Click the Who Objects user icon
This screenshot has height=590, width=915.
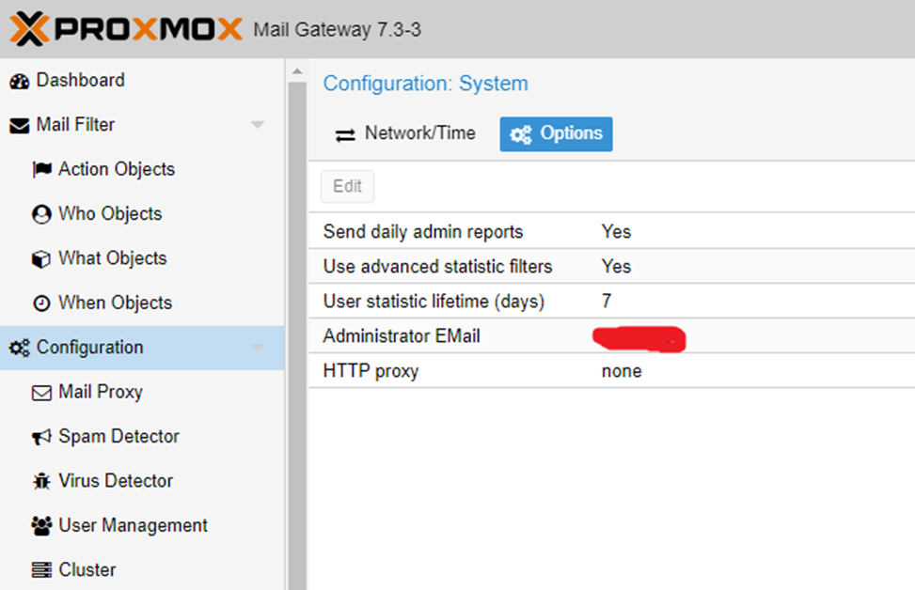(x=41, y=214)
